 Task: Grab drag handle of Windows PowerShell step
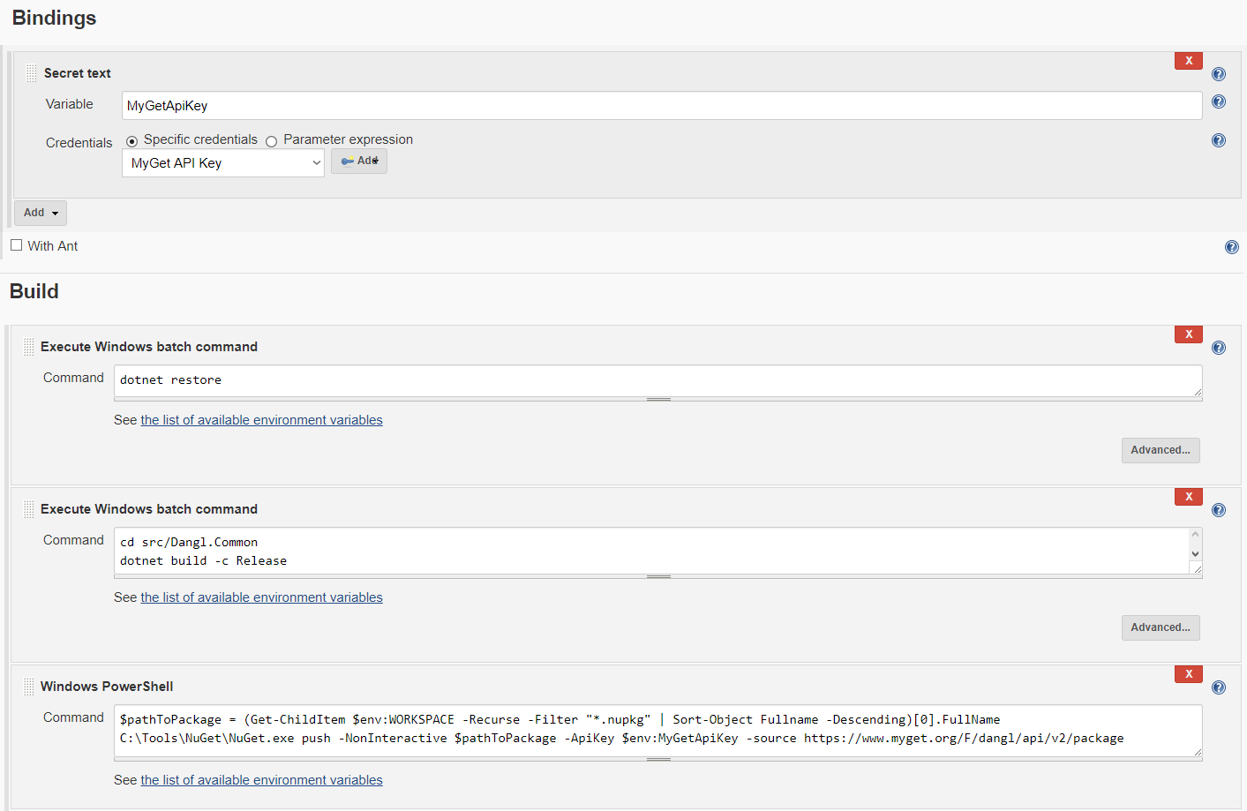[29, 687]
